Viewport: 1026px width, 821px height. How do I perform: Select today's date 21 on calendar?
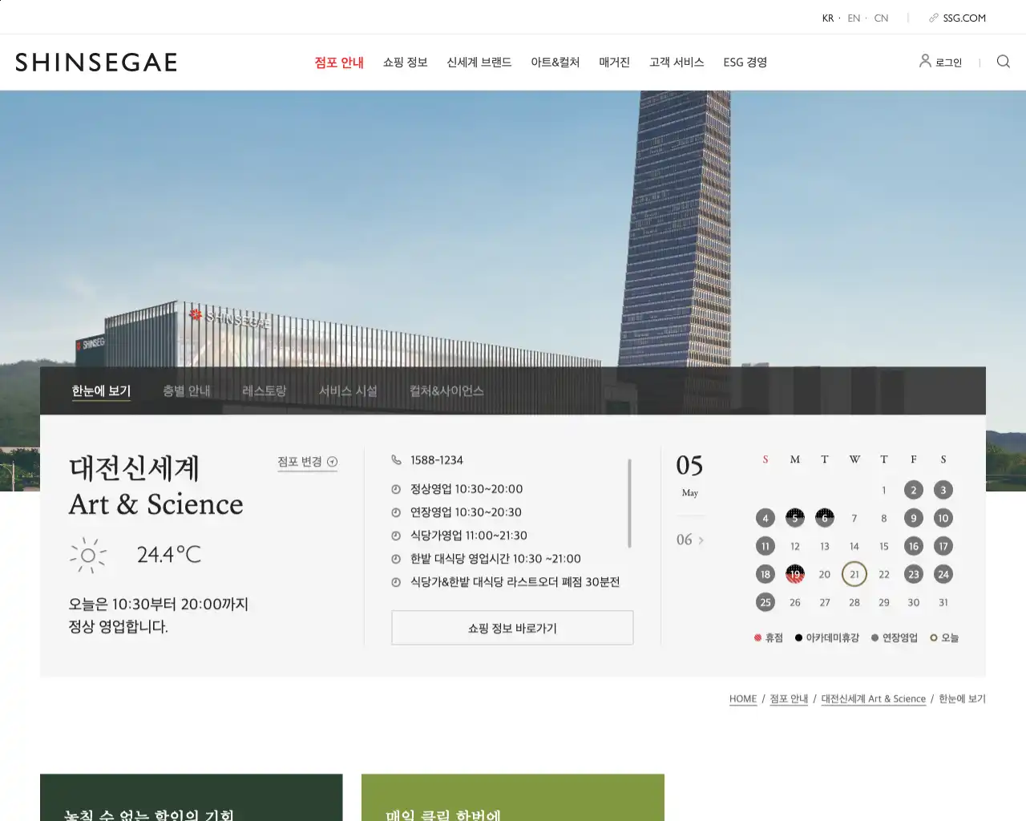(854, 574)
